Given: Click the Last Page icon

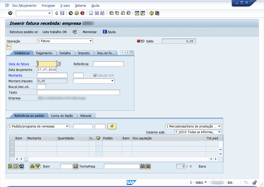Looking at the screenshot, I should click(129, 13).
